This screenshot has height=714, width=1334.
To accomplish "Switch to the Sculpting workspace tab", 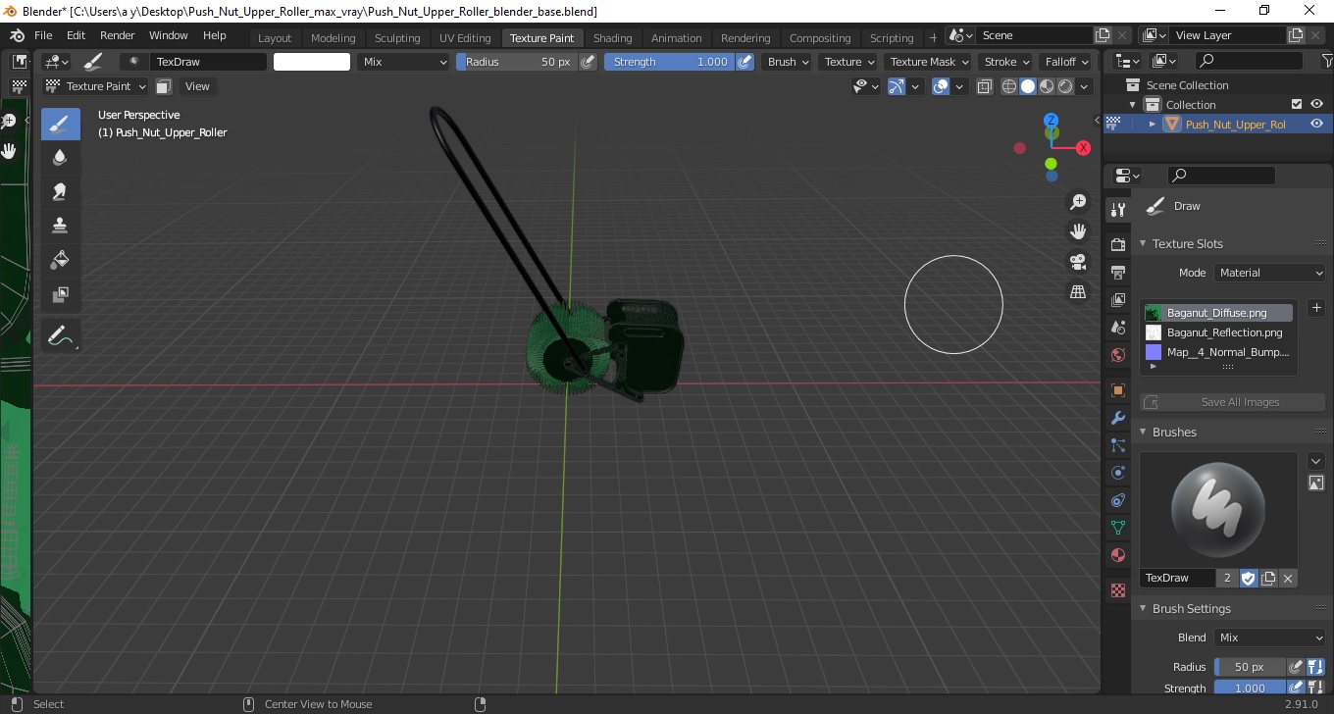I will coord(397,38).
